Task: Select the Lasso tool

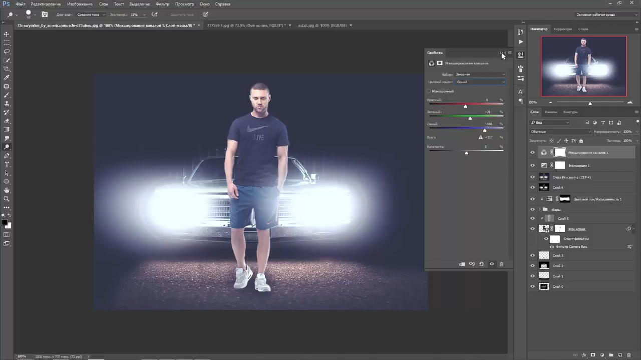Action: [7, 51]
